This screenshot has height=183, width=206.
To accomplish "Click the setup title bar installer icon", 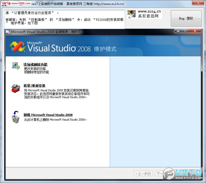I will (8, 32).
